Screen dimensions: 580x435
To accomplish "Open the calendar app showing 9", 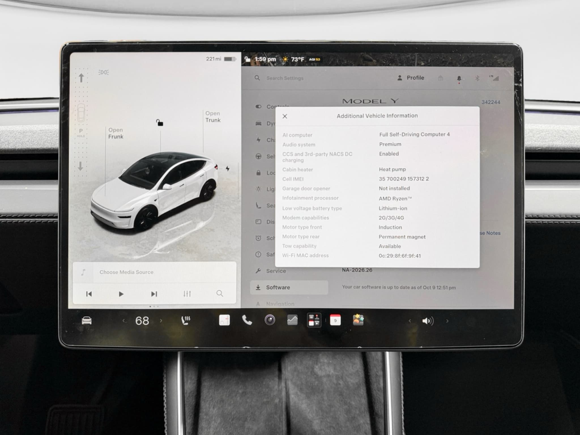I will [335, 320].
